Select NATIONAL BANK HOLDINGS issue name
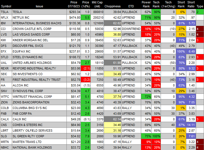Viewport: 204px width, 150px height. [x=32, y=147]
